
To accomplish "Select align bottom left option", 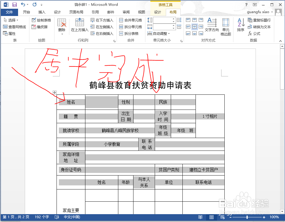I will pos(188,33).
